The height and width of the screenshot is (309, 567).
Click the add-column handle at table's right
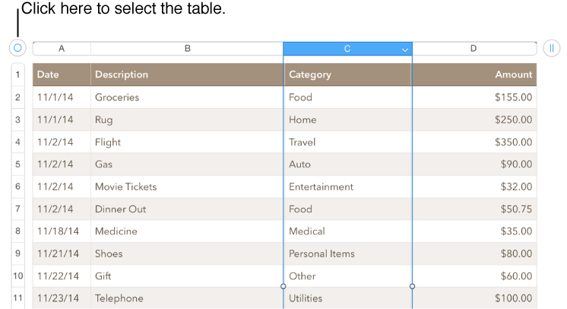pos(552,49)
